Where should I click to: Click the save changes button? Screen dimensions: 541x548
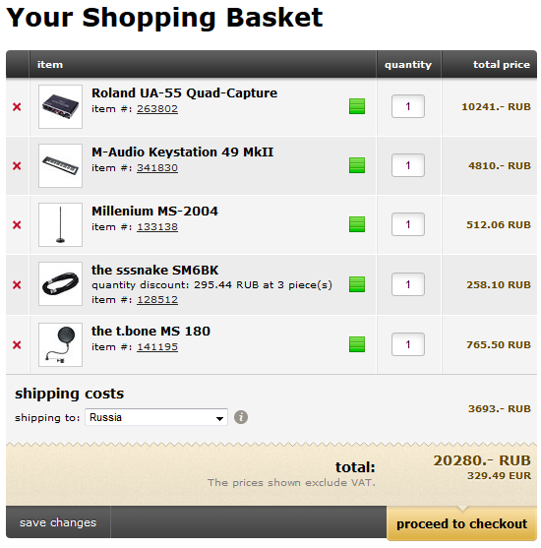click(58, 522)
